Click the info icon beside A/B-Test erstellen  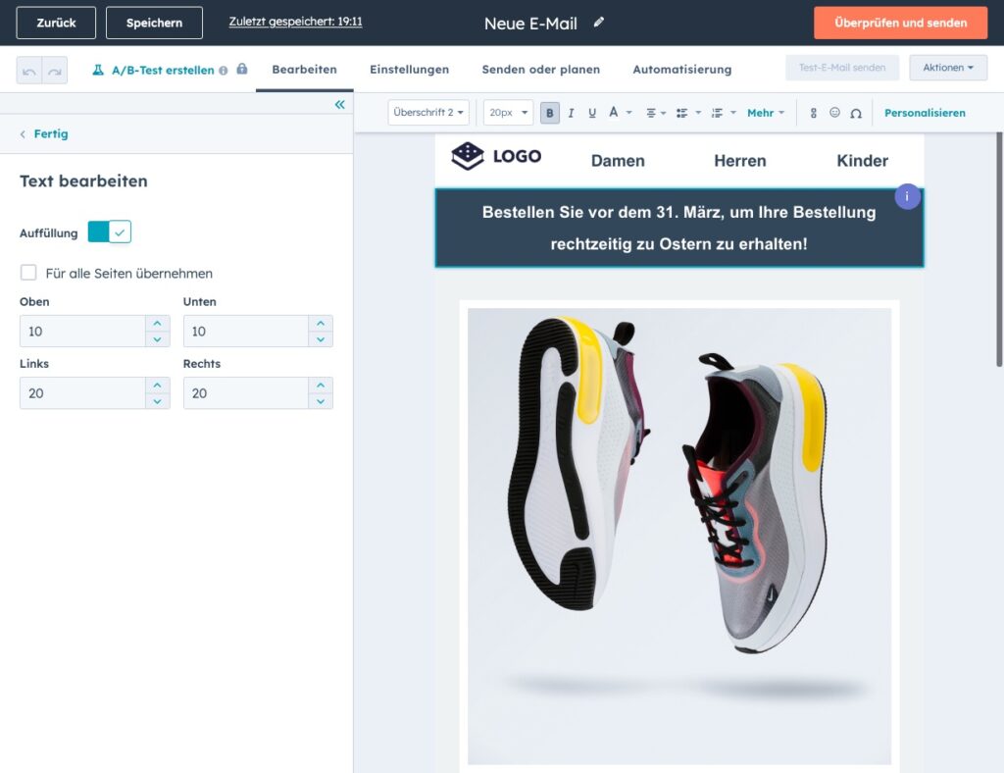223,71
